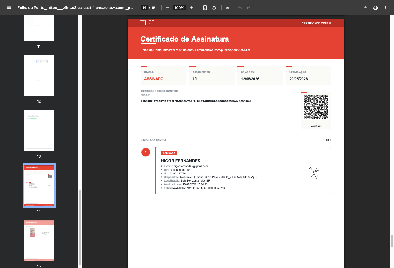The width and height of the screenshot is (394, 268).
Task: Click the redo arrow icon
Action: (249, 8)
